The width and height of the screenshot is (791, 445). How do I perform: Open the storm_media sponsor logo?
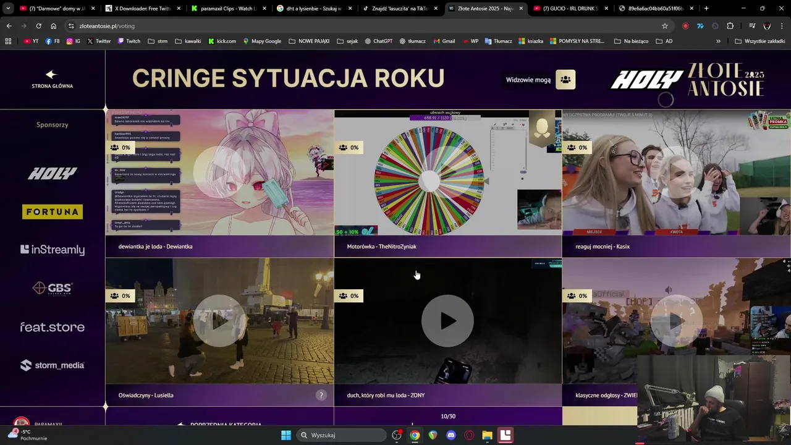coord(53,365)
